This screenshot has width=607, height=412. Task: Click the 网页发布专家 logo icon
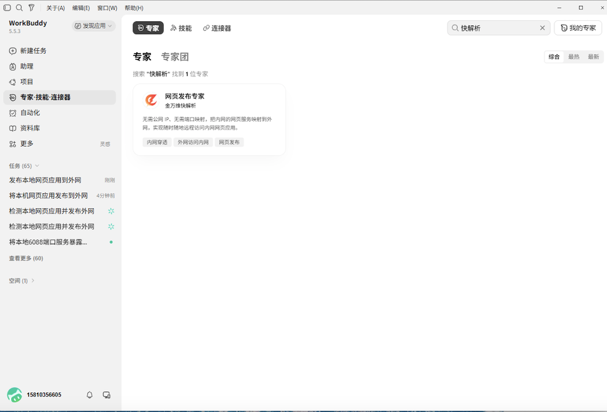coord(151,100)
